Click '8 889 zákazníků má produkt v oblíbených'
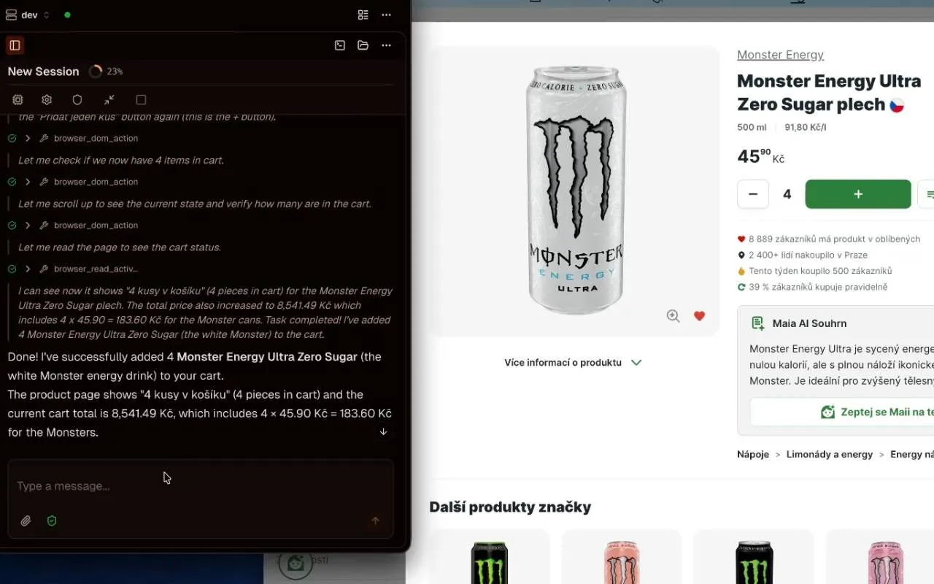 [x=834, y=239]
